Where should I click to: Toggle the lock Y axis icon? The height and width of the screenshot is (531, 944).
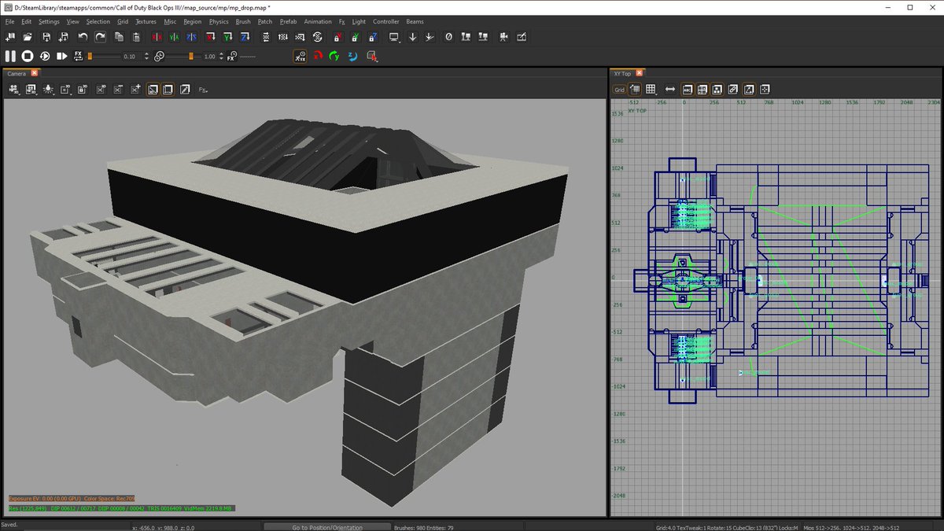[355, 37]
